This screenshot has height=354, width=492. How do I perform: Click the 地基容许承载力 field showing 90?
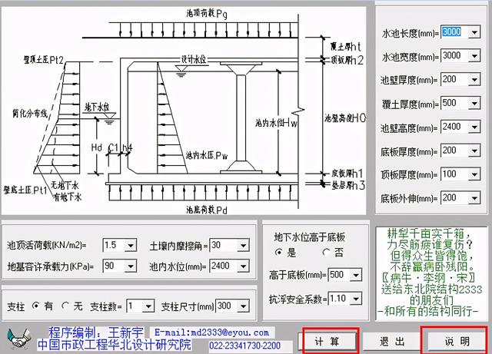coord(114,266)
